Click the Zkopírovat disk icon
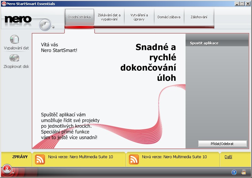 coord(14,58)
